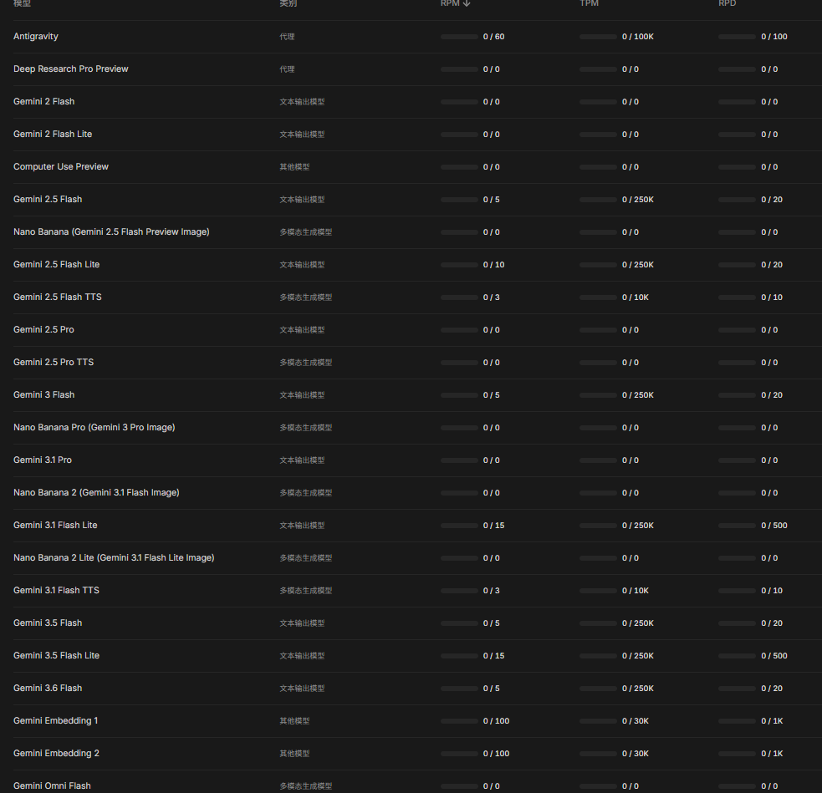Select the Gemini 3.5 Flash Lite model name
The width and height of the screenshot is (822, 793).
click(x=56, y=655)
